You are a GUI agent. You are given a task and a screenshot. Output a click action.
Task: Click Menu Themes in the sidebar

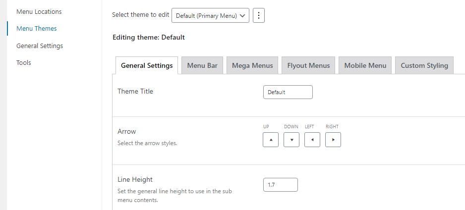(37, 28)
